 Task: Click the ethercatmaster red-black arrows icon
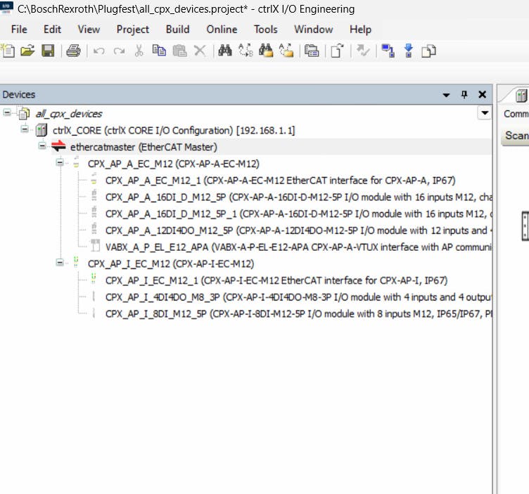click(58, 147)
